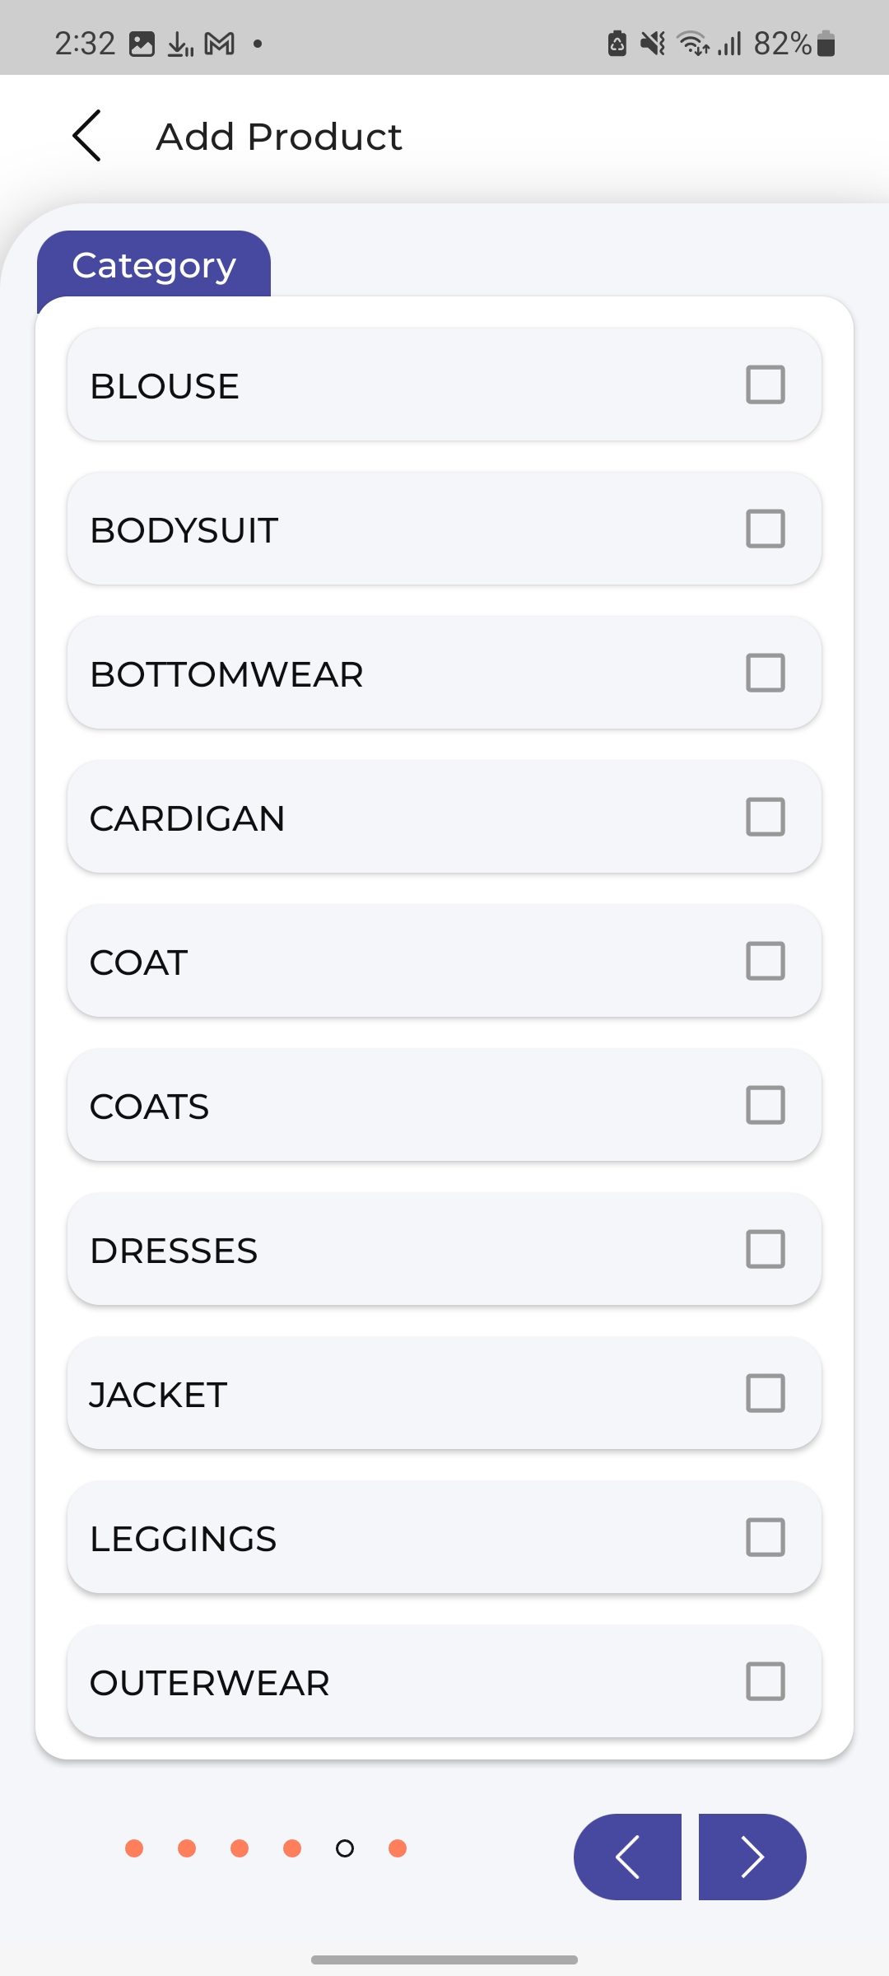Viewport: 889px width, 1976px height.
Task: Check the BLOUSE category checkbox
Action: coord(765,384)
